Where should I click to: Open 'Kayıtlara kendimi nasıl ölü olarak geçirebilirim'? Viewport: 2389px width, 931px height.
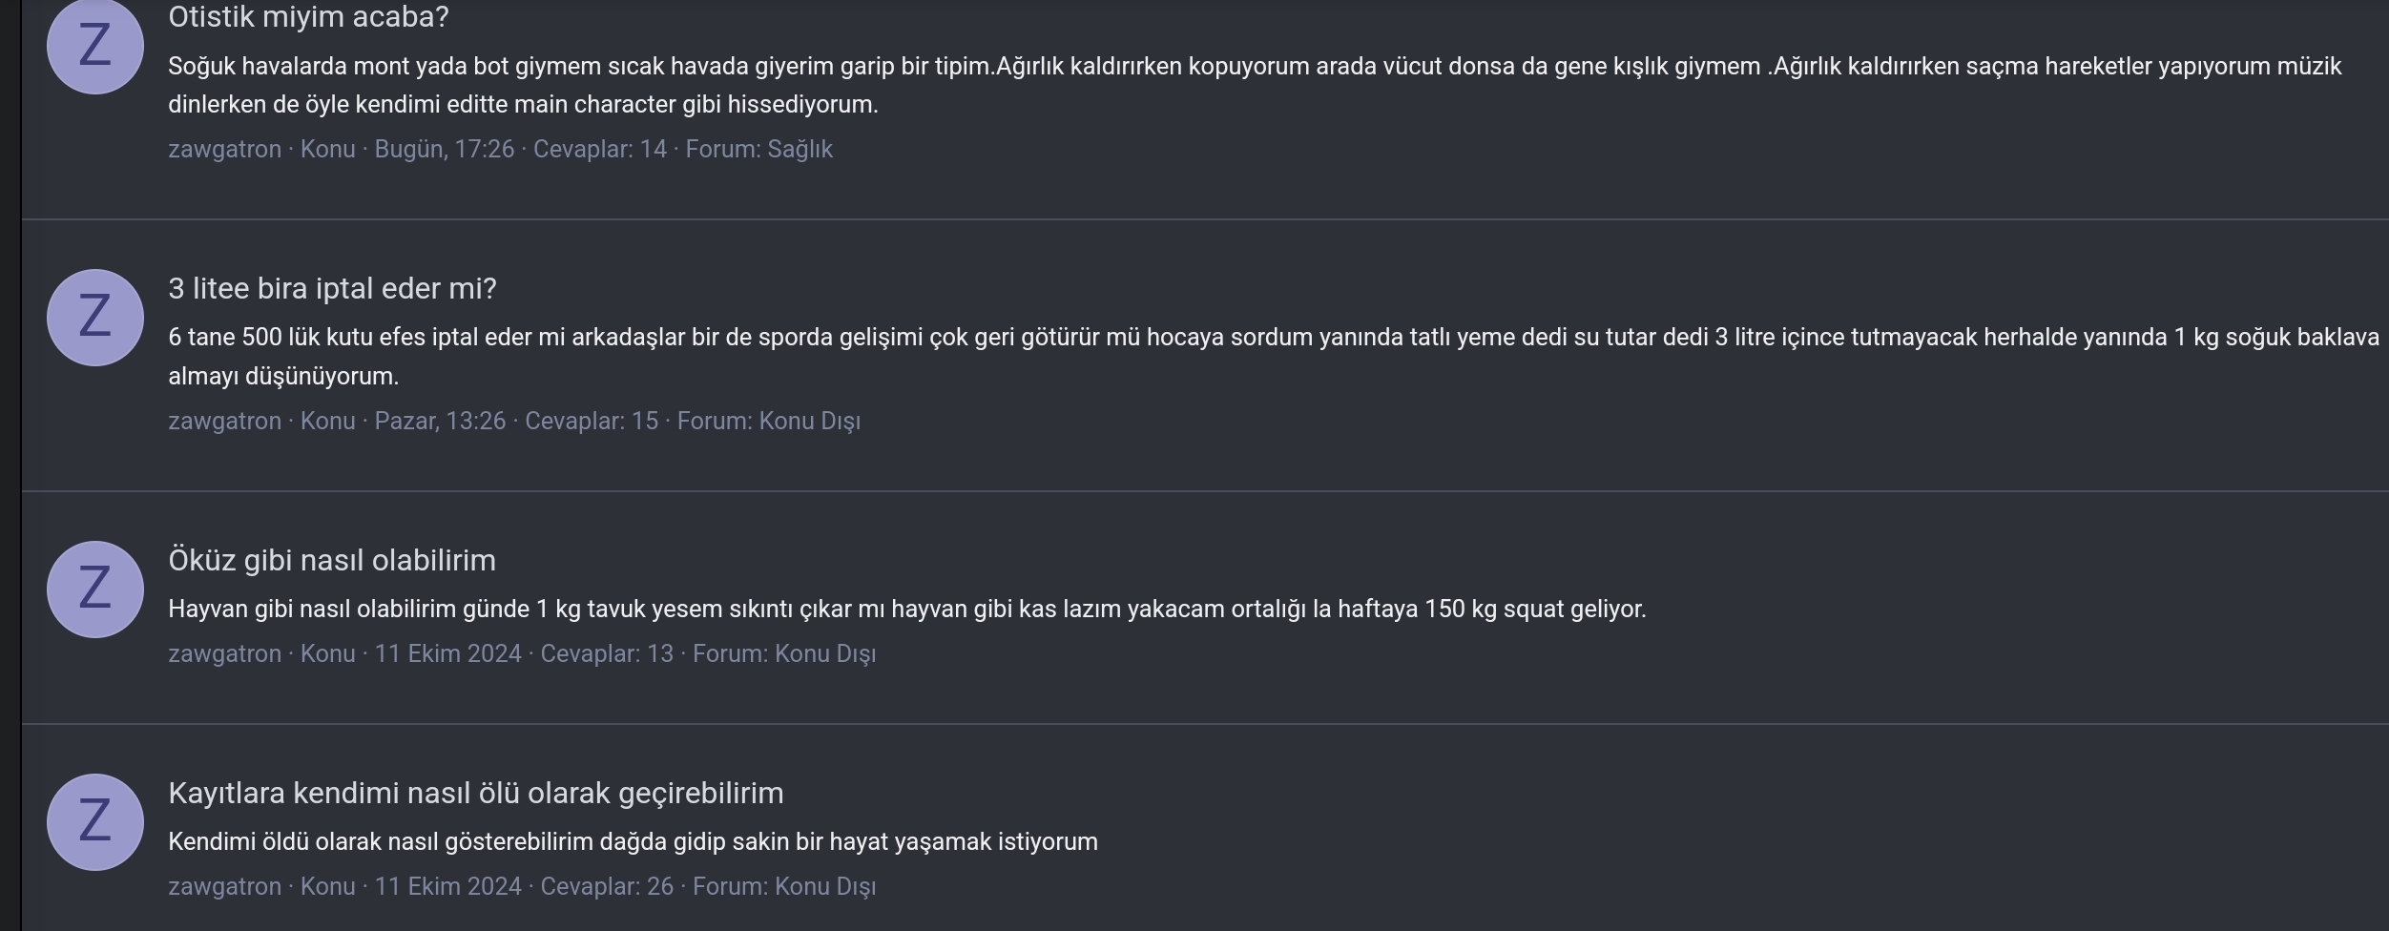point(475,793)
